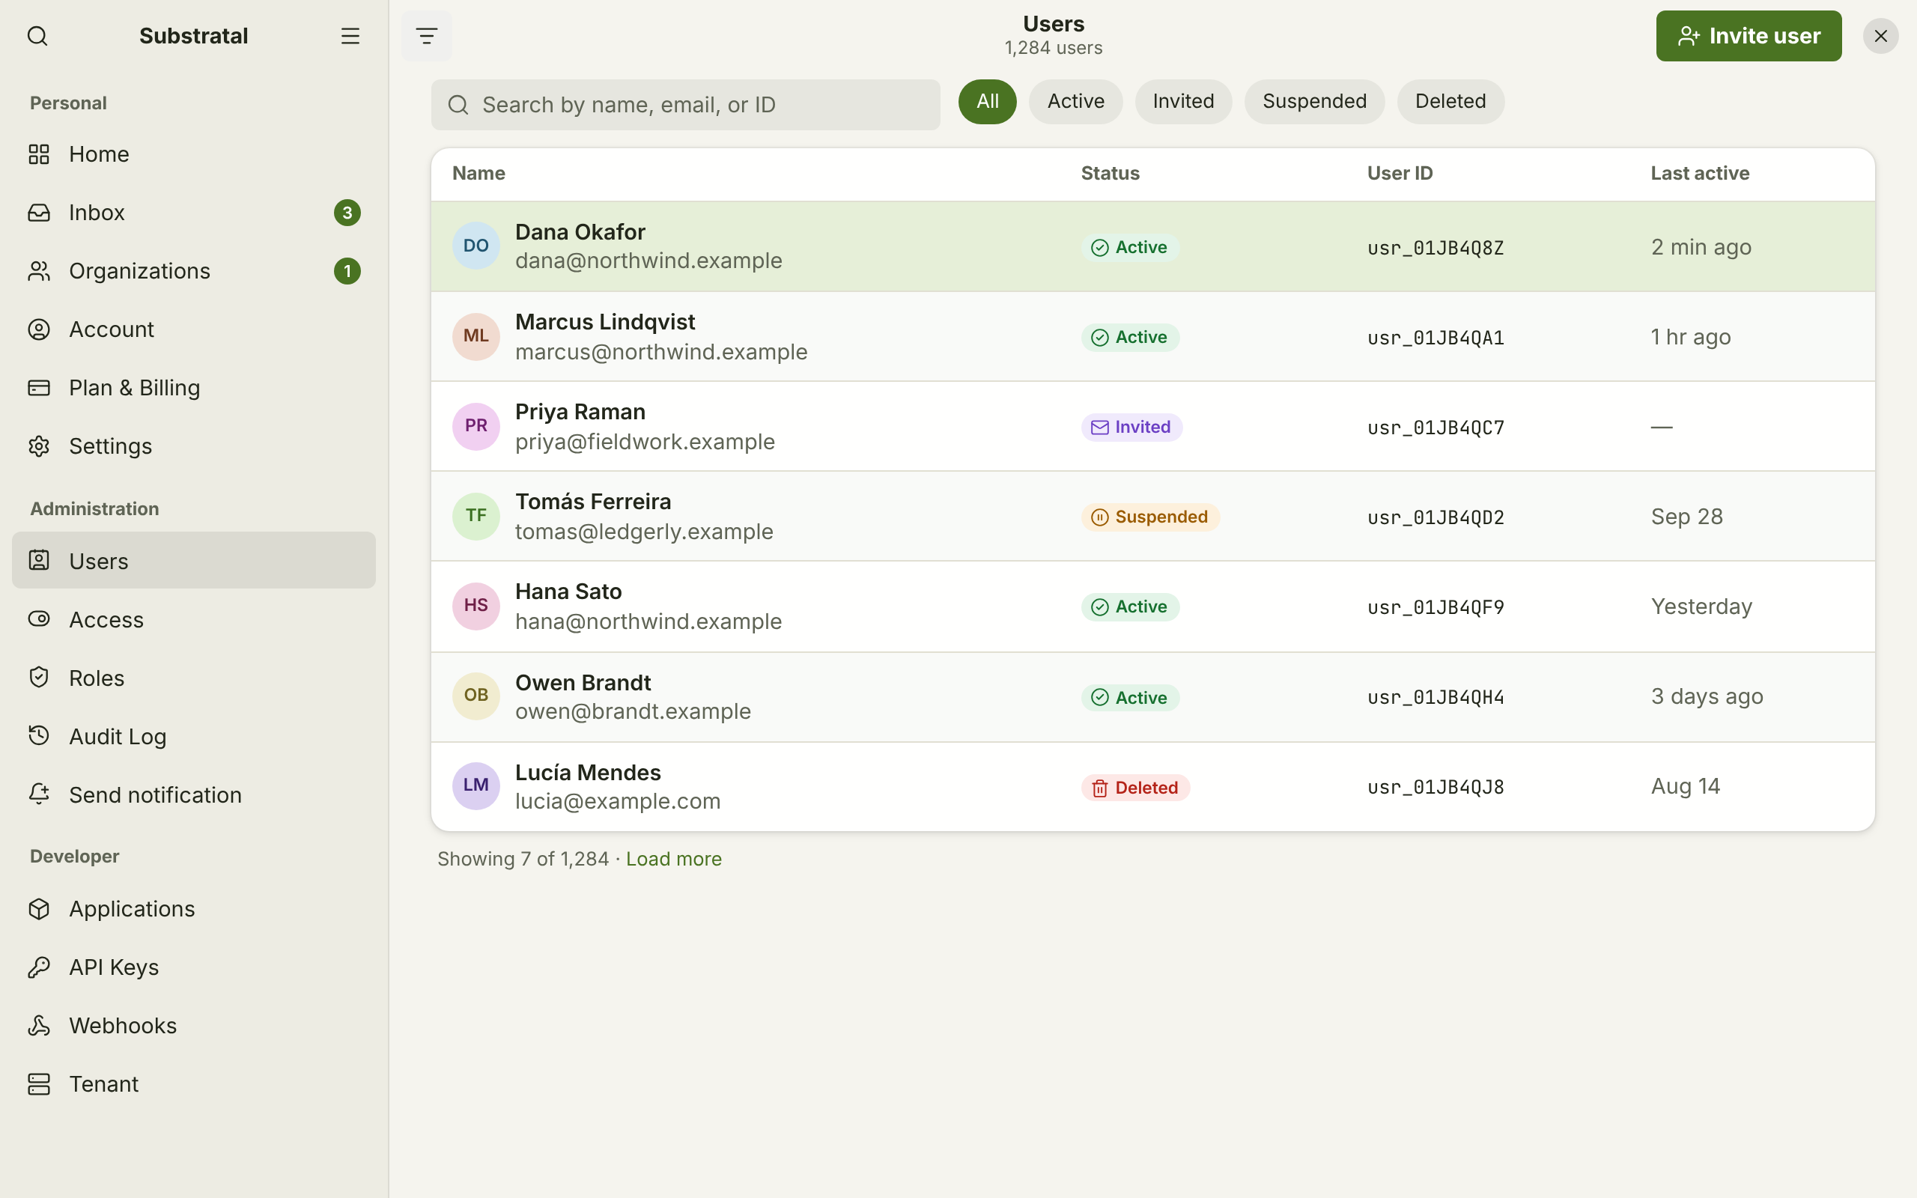Open Dana Okafor's user row
Image resolution: width=1917 pixels, height=1198 pixels.
tap(1152, 246)
